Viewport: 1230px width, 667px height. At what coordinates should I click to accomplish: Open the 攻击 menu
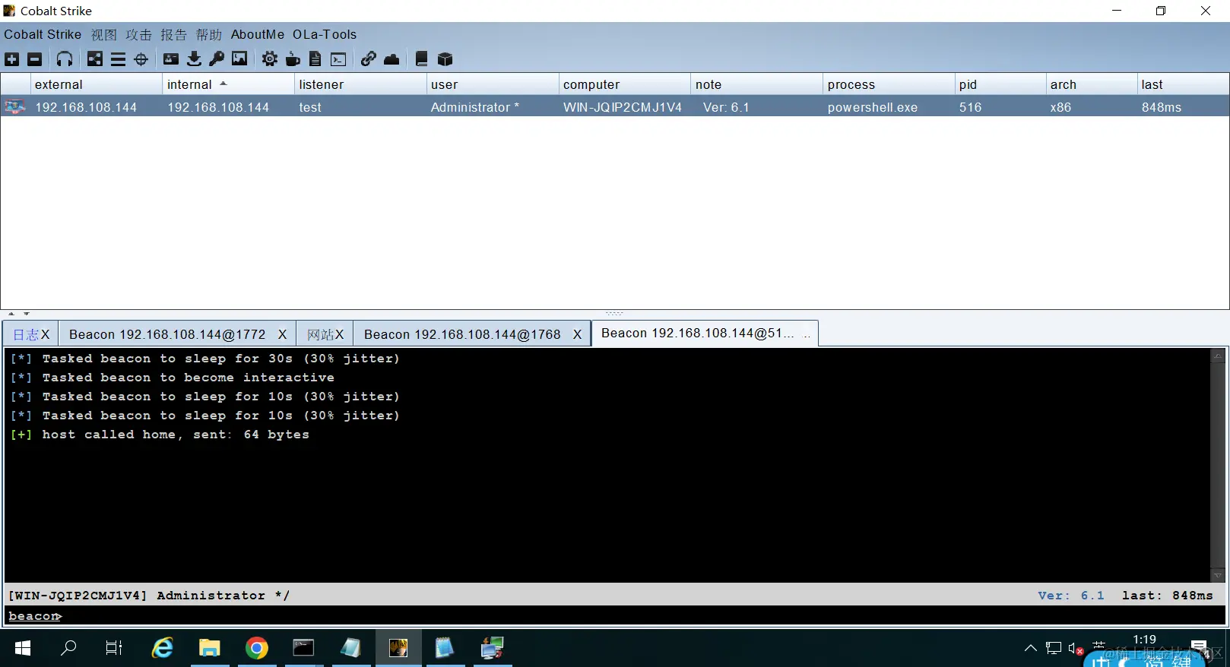tap(138, 35)
